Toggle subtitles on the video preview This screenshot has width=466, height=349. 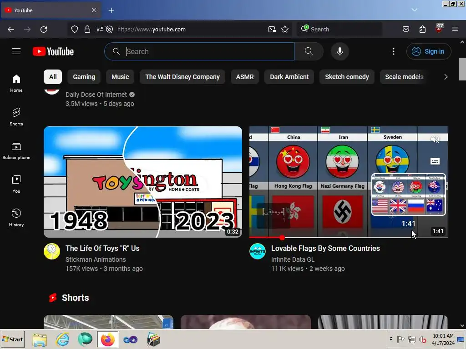tap(435, 161)
